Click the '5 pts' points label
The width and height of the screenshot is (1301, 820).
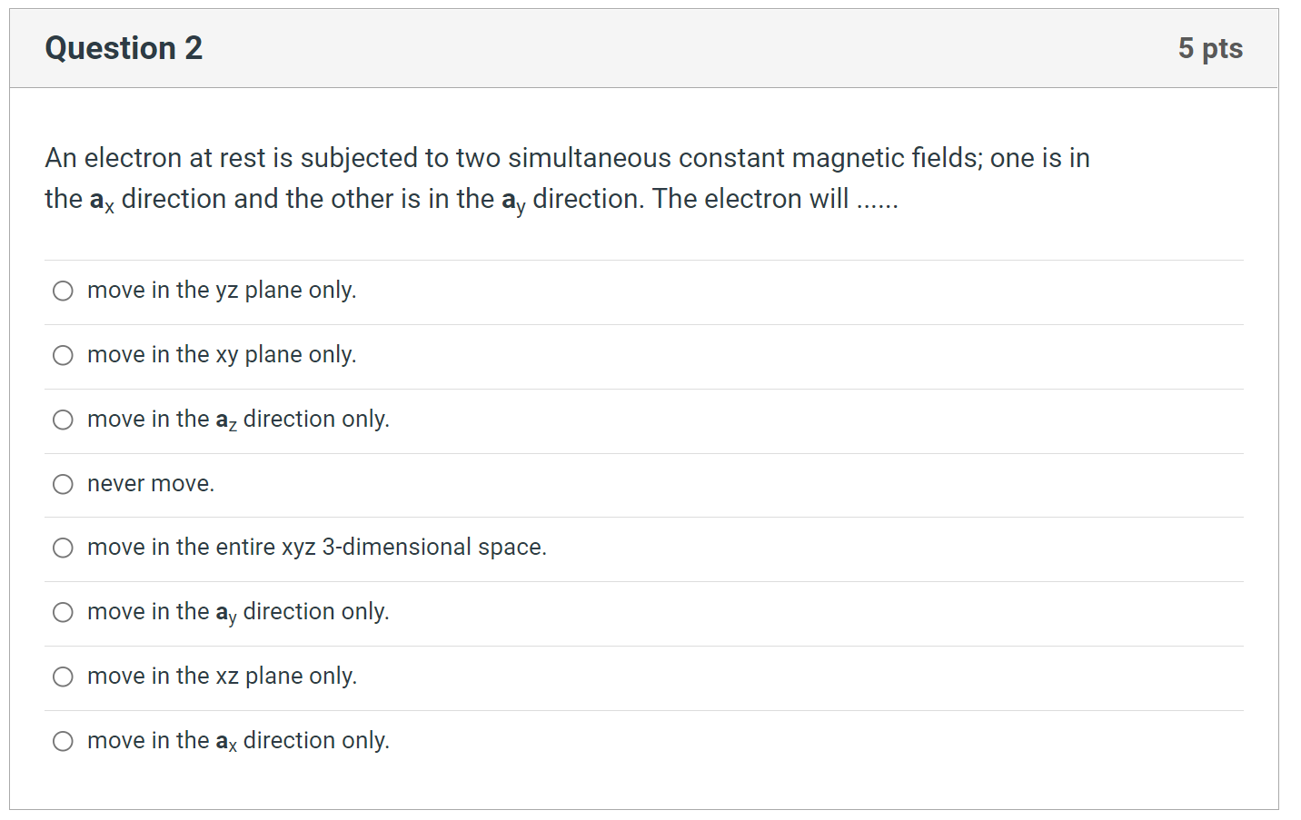[1210, 48]
